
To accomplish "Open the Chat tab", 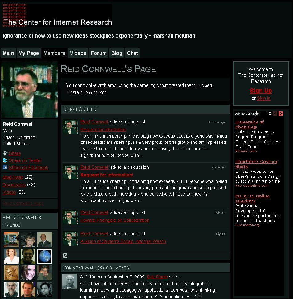I will 132,53.
